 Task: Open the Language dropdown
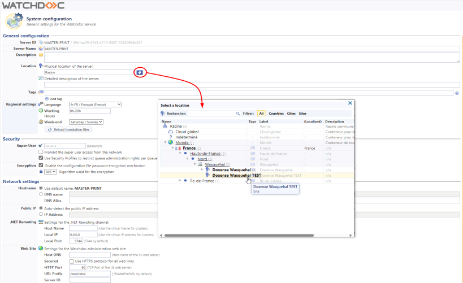pyautogui.click(x=95, y=105)
